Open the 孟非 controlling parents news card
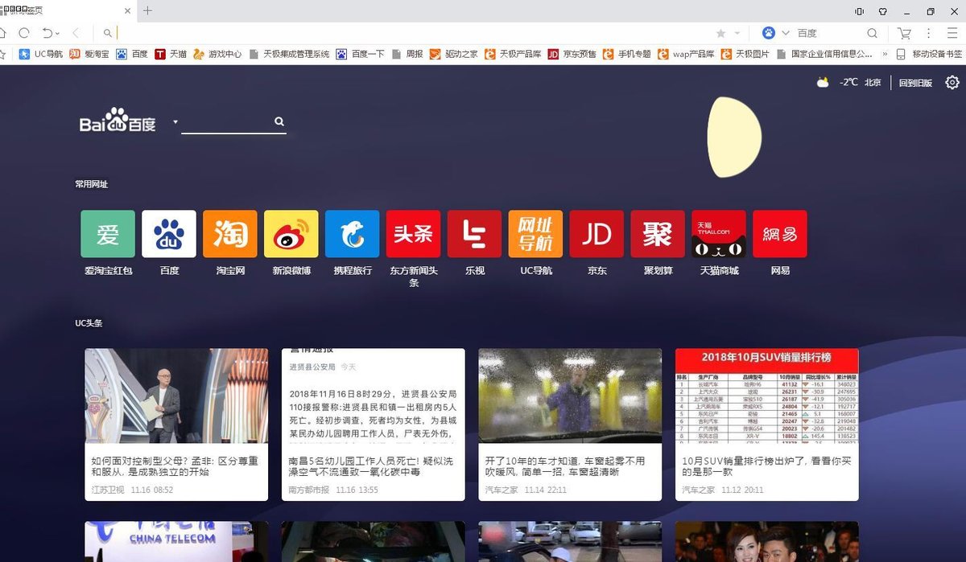966x562 pixels. coord(176,425)
